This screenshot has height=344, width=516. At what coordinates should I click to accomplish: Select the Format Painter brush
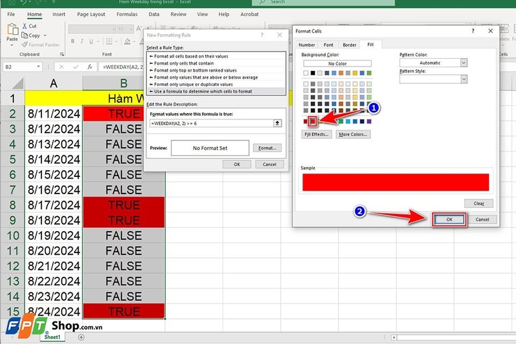click(x=25, y=45)
